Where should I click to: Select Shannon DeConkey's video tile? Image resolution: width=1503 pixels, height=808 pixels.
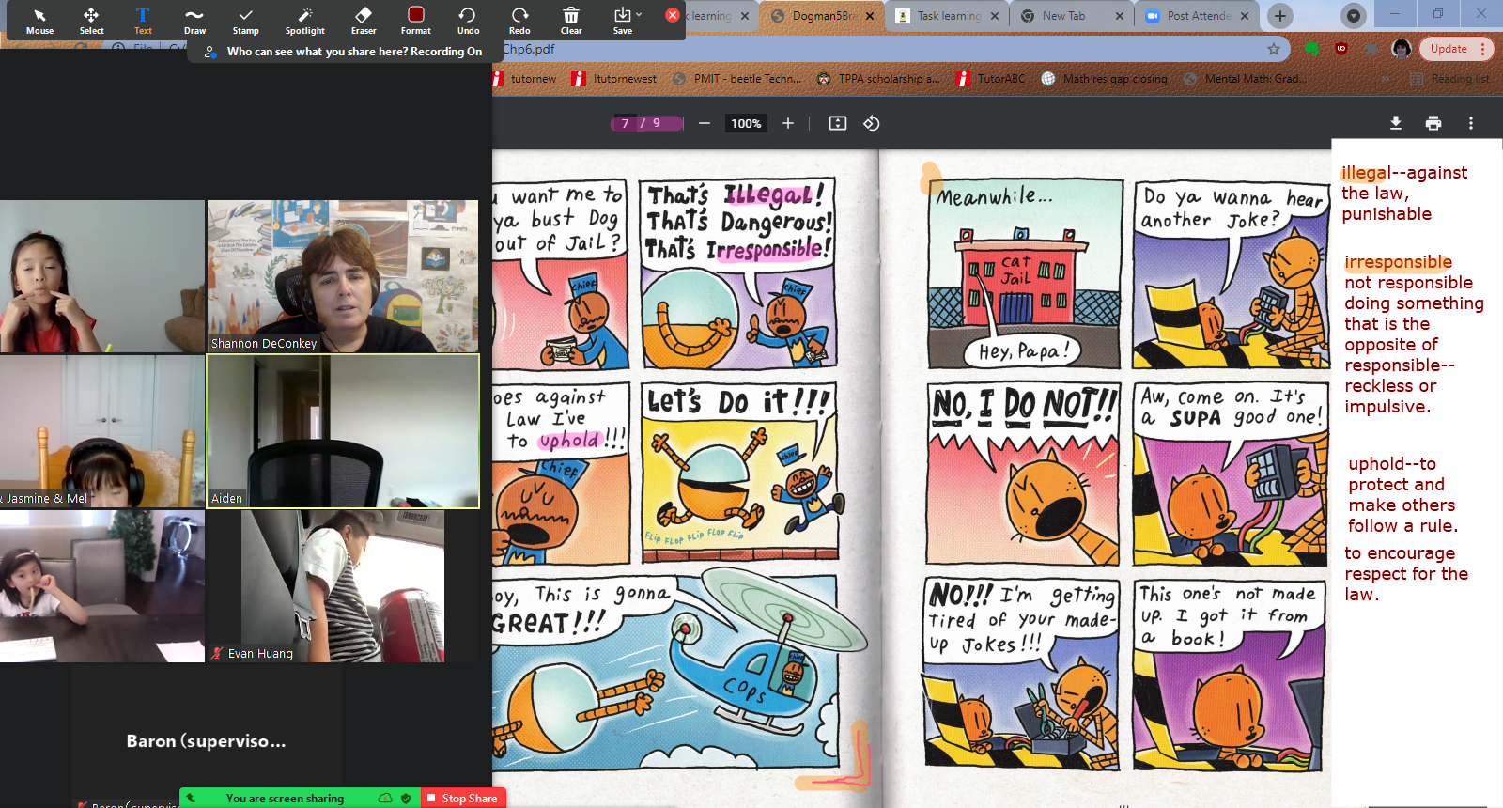click(343, 276)
